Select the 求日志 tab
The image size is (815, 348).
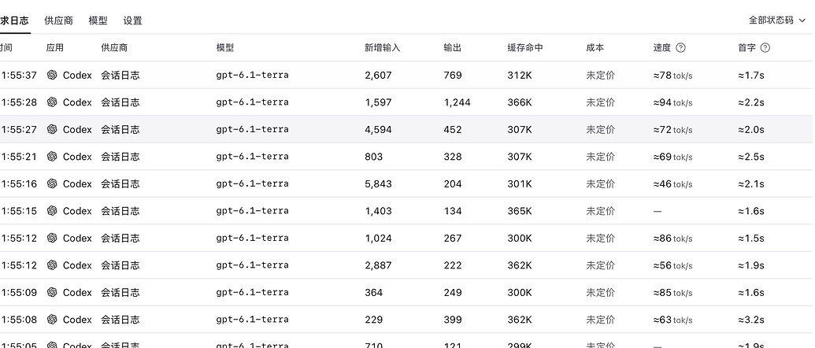click(14, 20)
